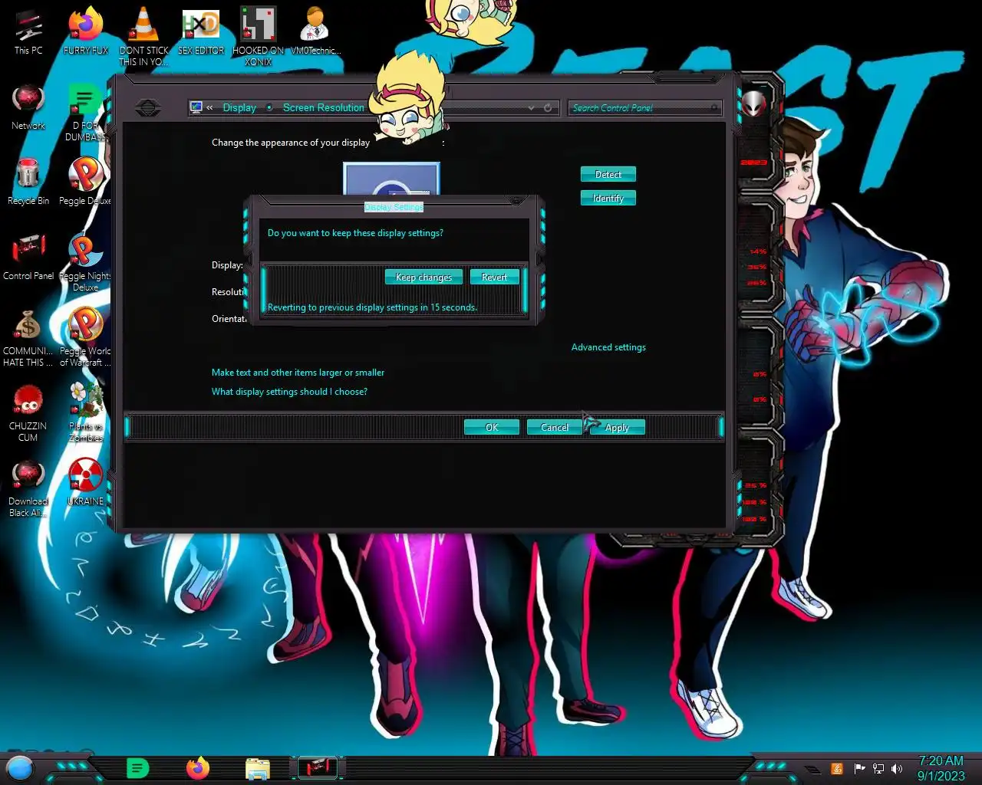This screenshot has width=982, height=785.
Task: Open the Peggle Deluxe desktop icon
Action: pos(85,182)
